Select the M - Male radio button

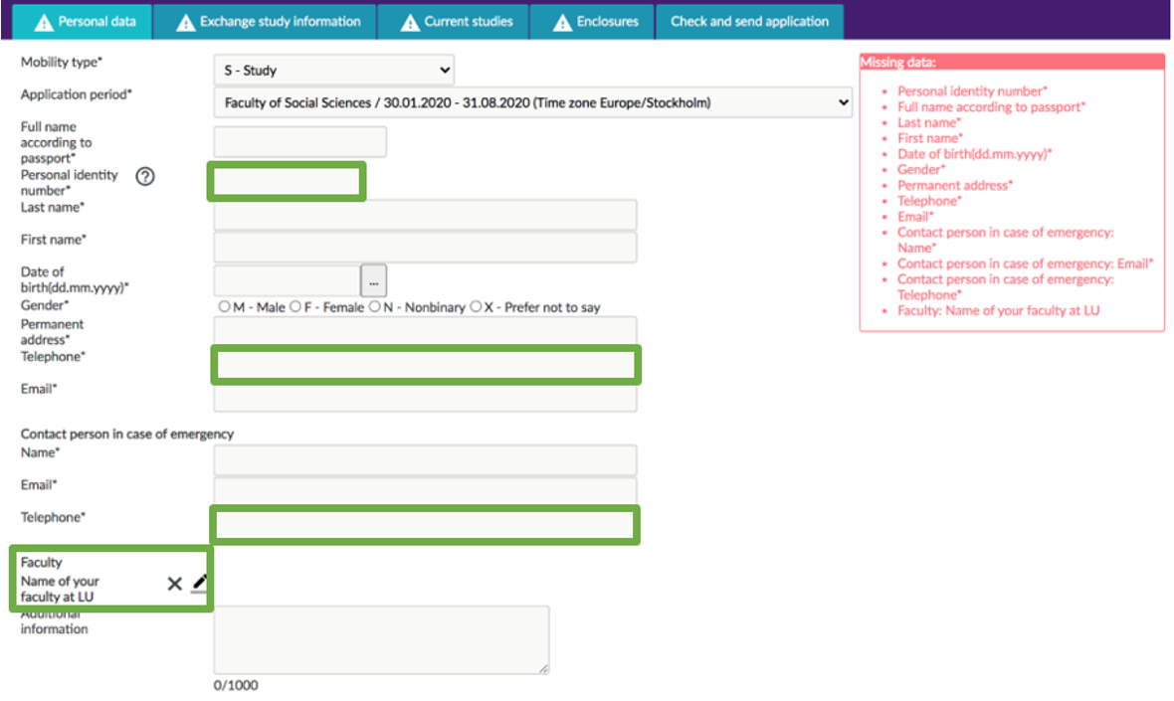[x=225, y=307]
